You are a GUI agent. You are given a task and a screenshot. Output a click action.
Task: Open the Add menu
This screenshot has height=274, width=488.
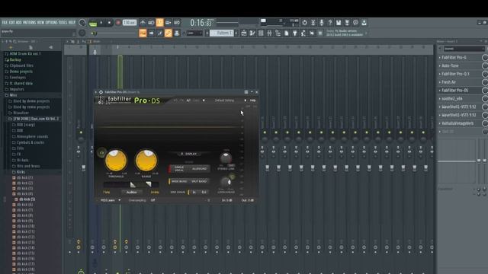pos(18,22)
